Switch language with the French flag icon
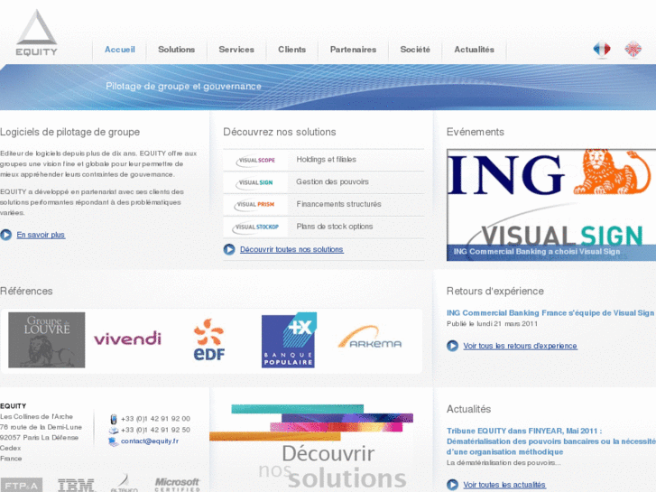 pos(602,49)
